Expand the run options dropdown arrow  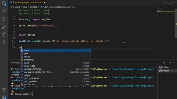pos(165,2)
